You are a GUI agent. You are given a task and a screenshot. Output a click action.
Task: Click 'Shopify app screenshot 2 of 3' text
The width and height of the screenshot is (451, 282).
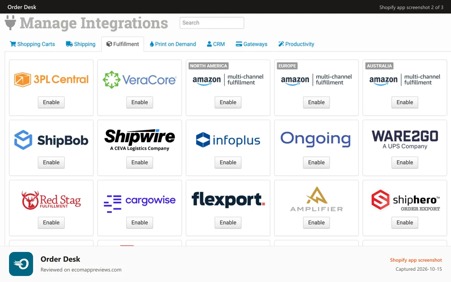(411, 7)
